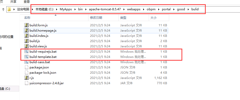The image size is (240, 100).
Task: Click the build.view.js file icon
Action: (27, 46)
